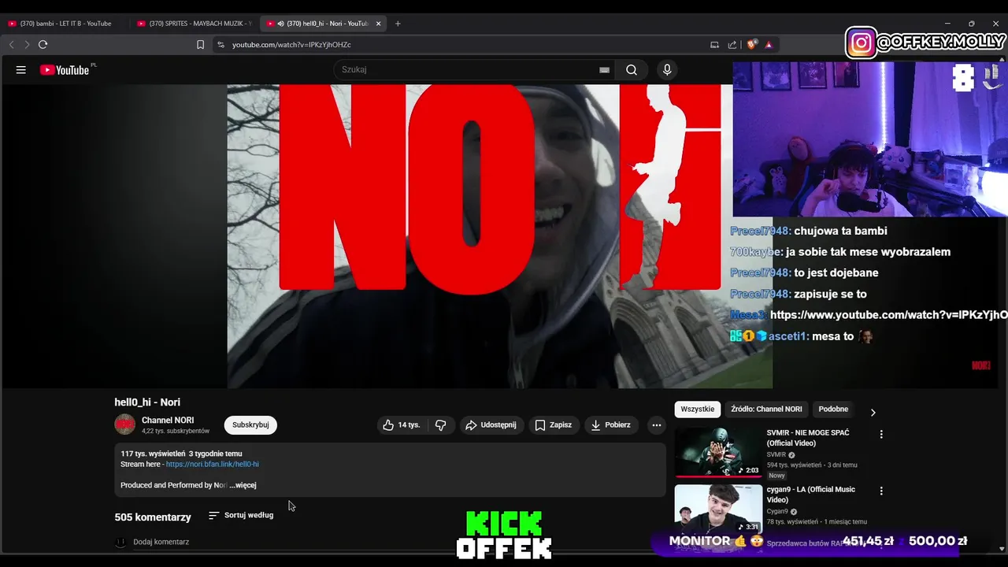Open the on-screen keyboard in search box
The height and width of the screenshot is (567, 1008).
coord(604,70)
